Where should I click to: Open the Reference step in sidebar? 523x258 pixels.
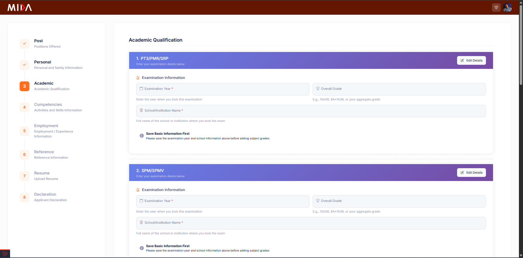click(44, 152)
